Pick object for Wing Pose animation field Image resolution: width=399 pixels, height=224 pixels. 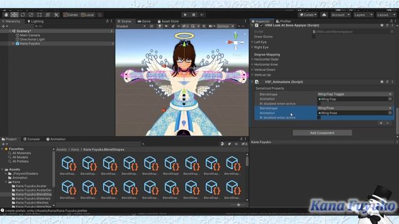tap(390, 113)
